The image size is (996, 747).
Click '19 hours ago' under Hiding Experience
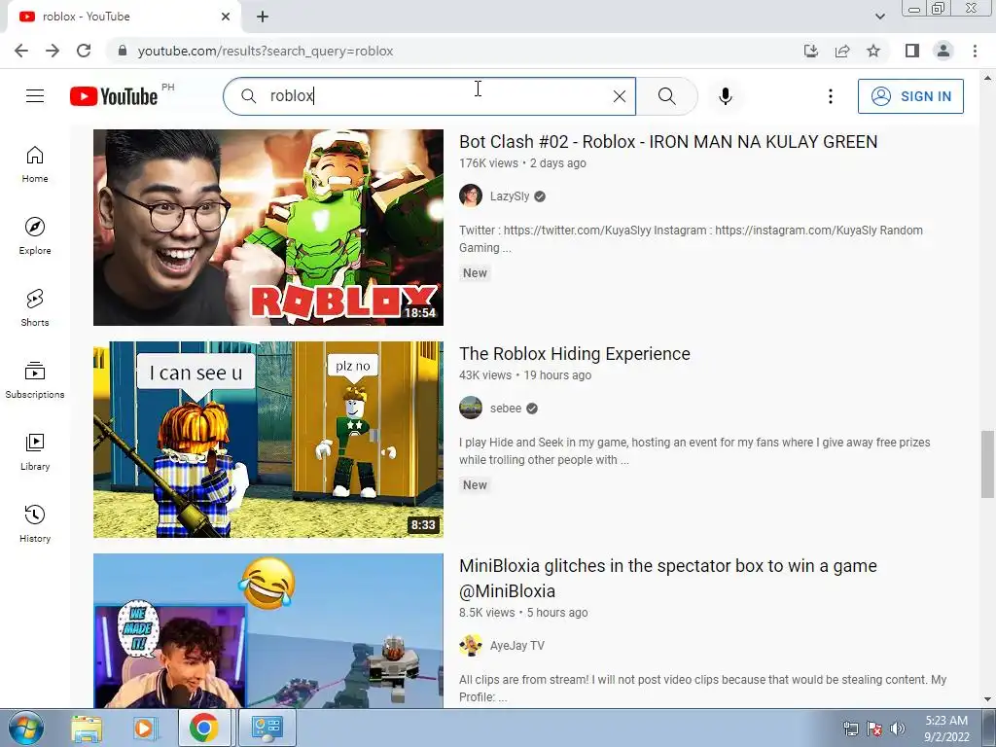click(557, 375)
